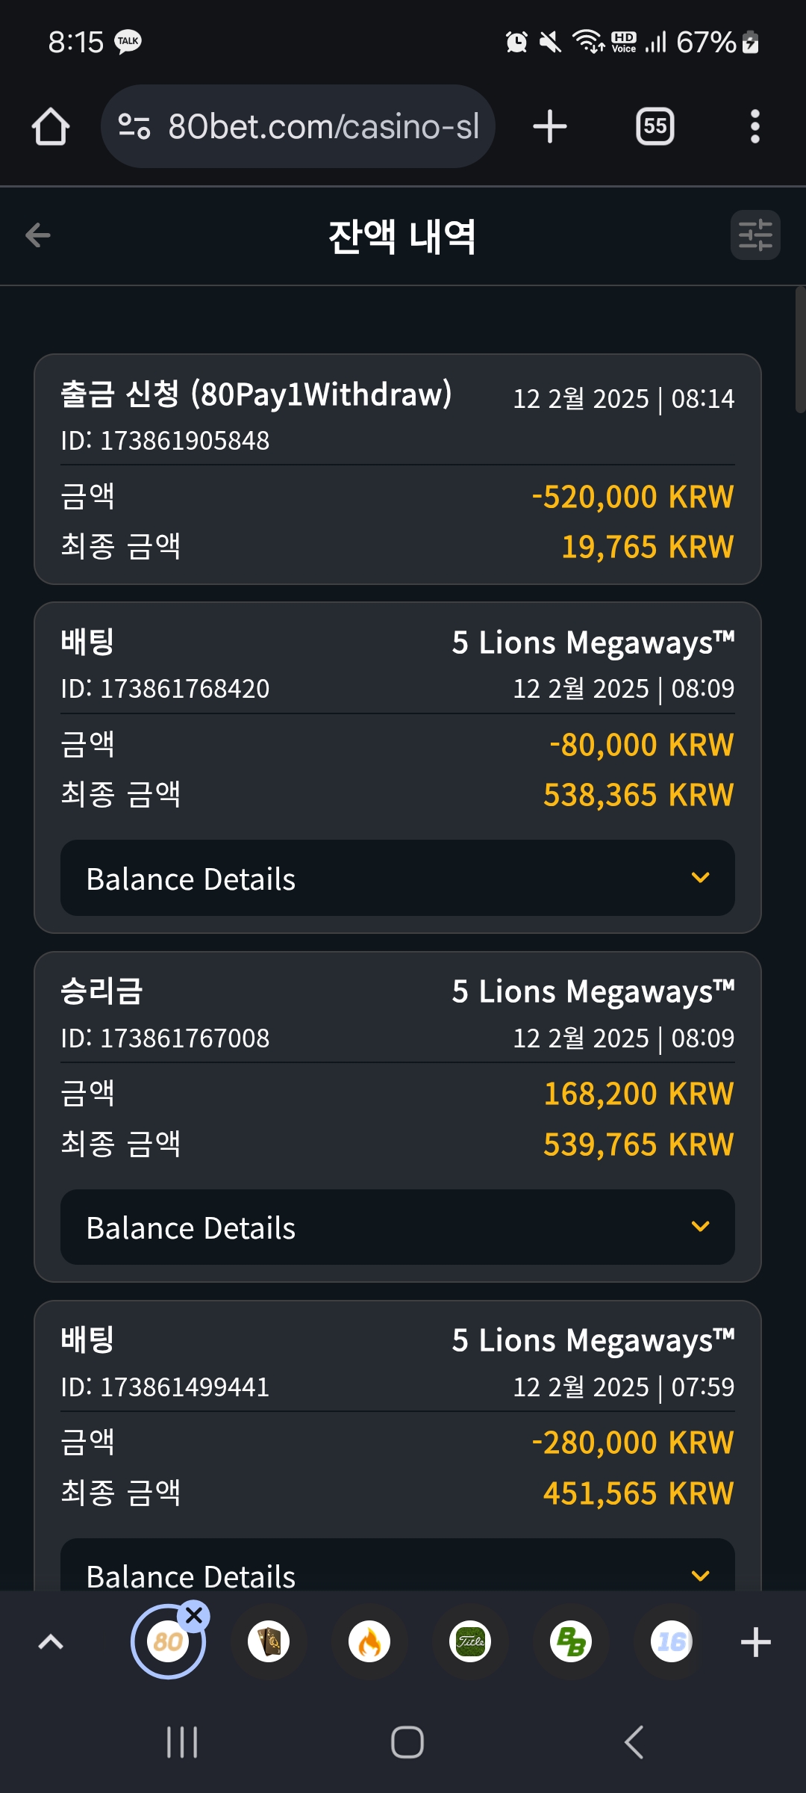Tap the browser home icon

[51, 126]
